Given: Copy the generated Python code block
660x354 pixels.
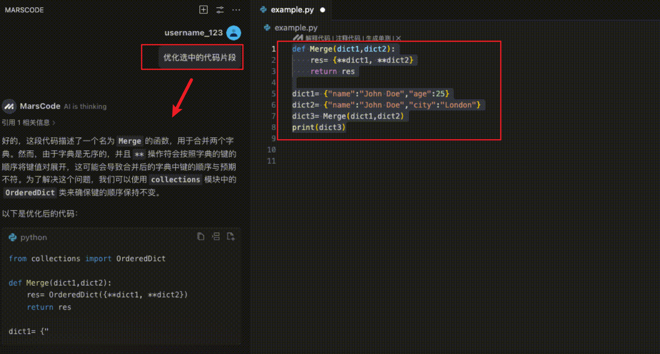Looking at the screenshot, I should pos(200,237).
